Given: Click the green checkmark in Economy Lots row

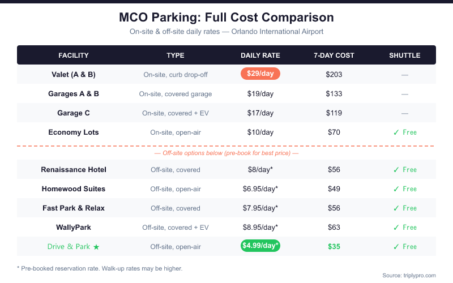Looking at the screenshot, I should [396, 132].
